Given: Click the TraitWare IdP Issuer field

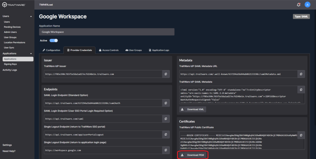Looking at the screenshot, I should [x=103, y=74].
